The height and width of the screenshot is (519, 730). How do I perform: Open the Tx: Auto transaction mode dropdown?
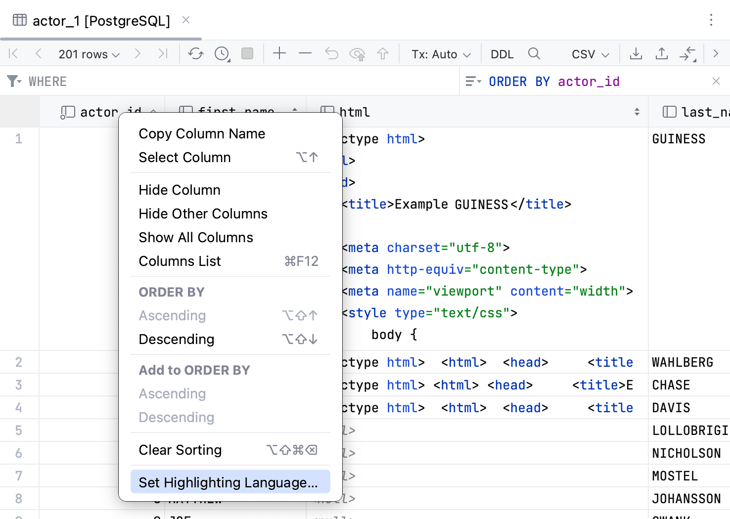[440, 53]
